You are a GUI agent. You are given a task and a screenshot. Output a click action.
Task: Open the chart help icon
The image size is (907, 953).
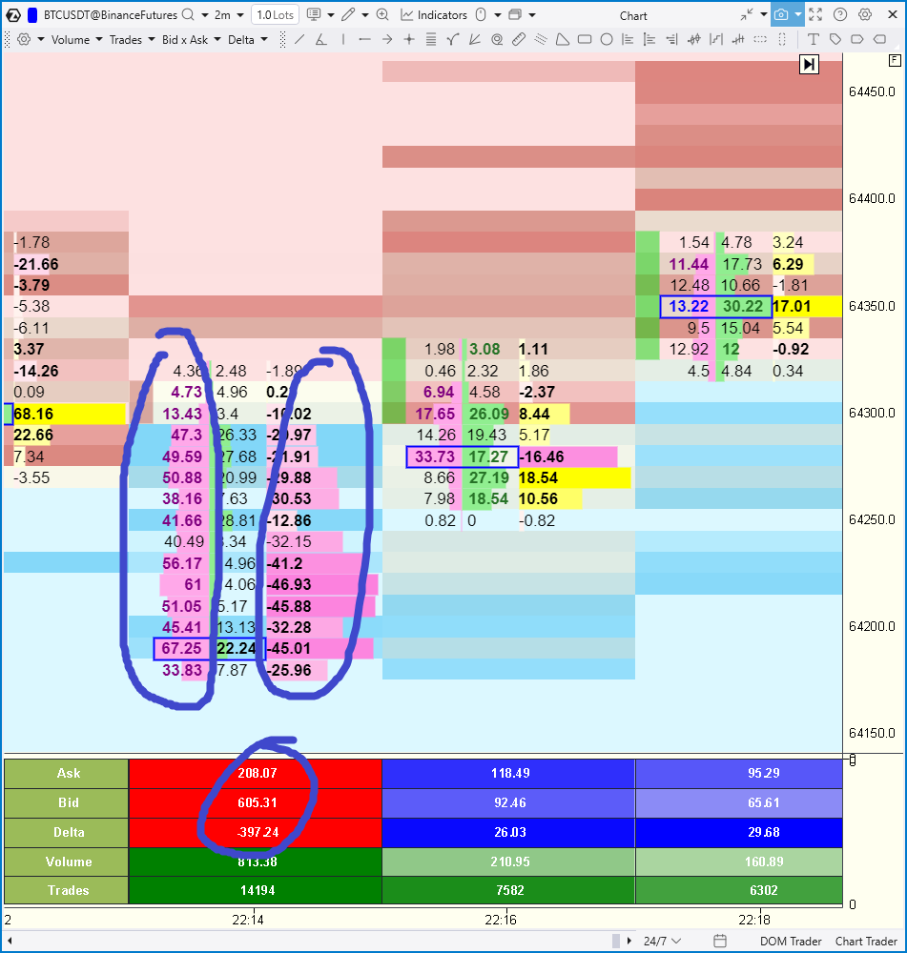pos(840,15)
